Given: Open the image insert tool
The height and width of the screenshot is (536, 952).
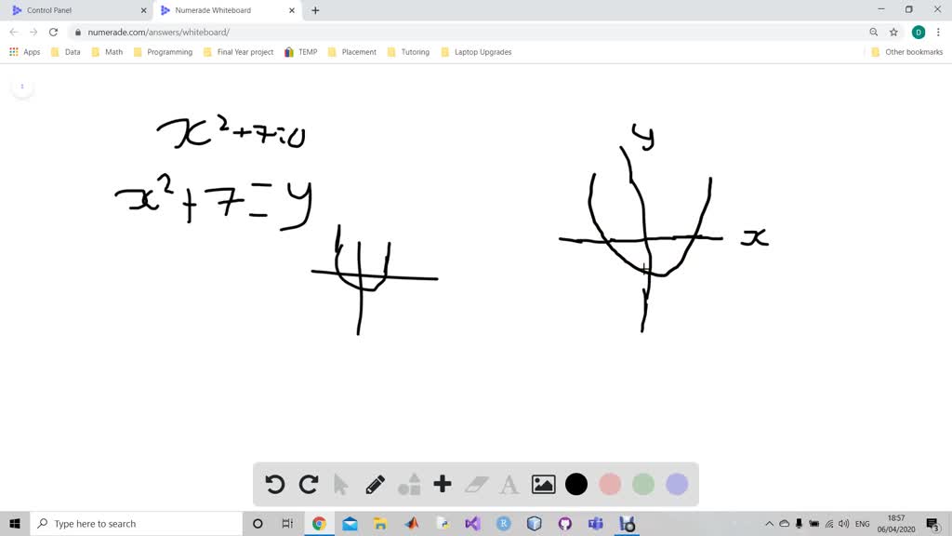Looking at the screenshot, I should tap(543, 484).
